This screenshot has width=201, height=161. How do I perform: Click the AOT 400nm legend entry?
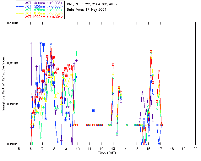pos(40,3)
